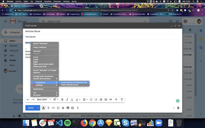Insert a photo
205x128 pixels.
click(x=68, y=108)
